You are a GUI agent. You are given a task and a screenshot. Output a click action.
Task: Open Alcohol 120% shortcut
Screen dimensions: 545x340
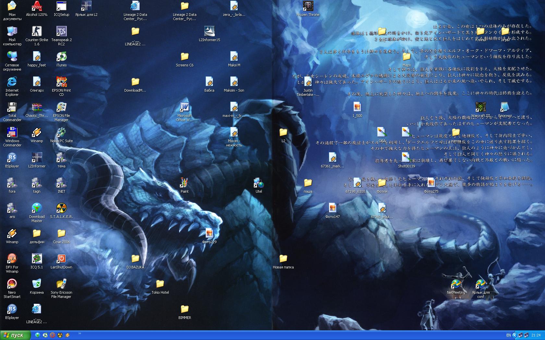point(37,9)
